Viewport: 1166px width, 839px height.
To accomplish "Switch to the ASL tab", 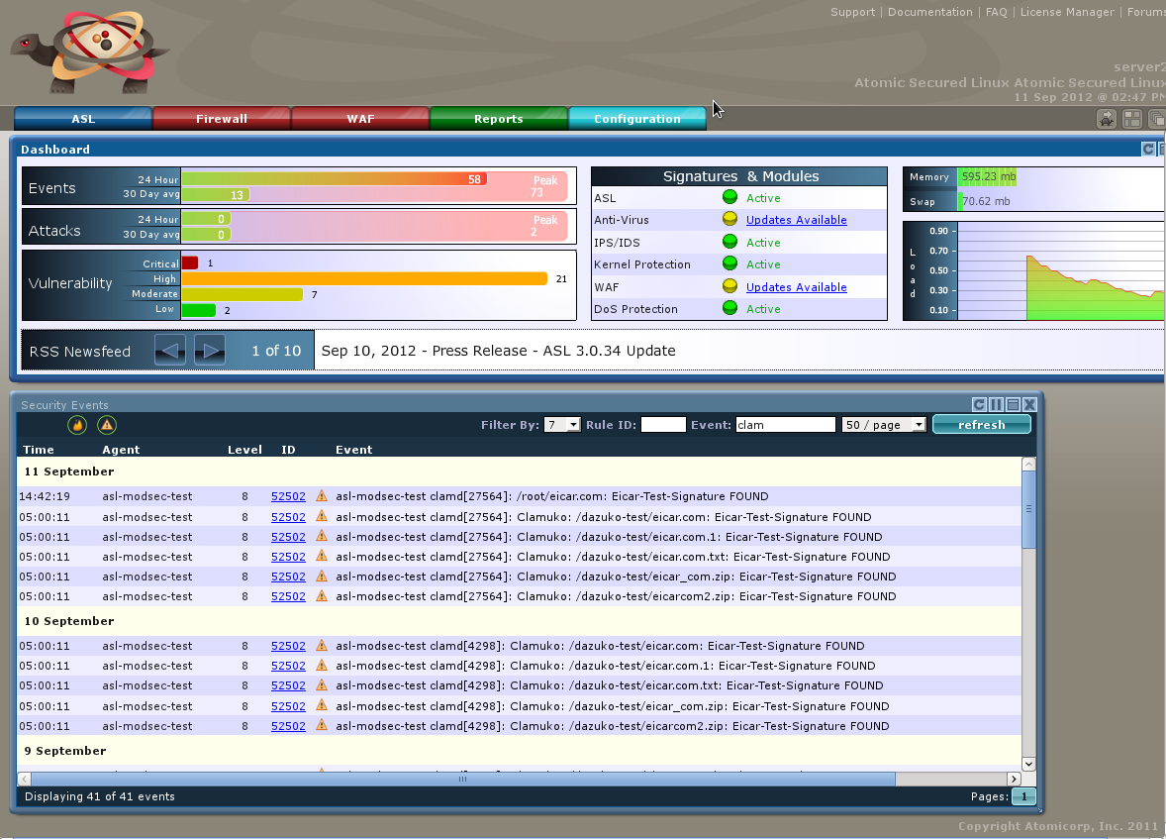I will (x=83, y=118).
